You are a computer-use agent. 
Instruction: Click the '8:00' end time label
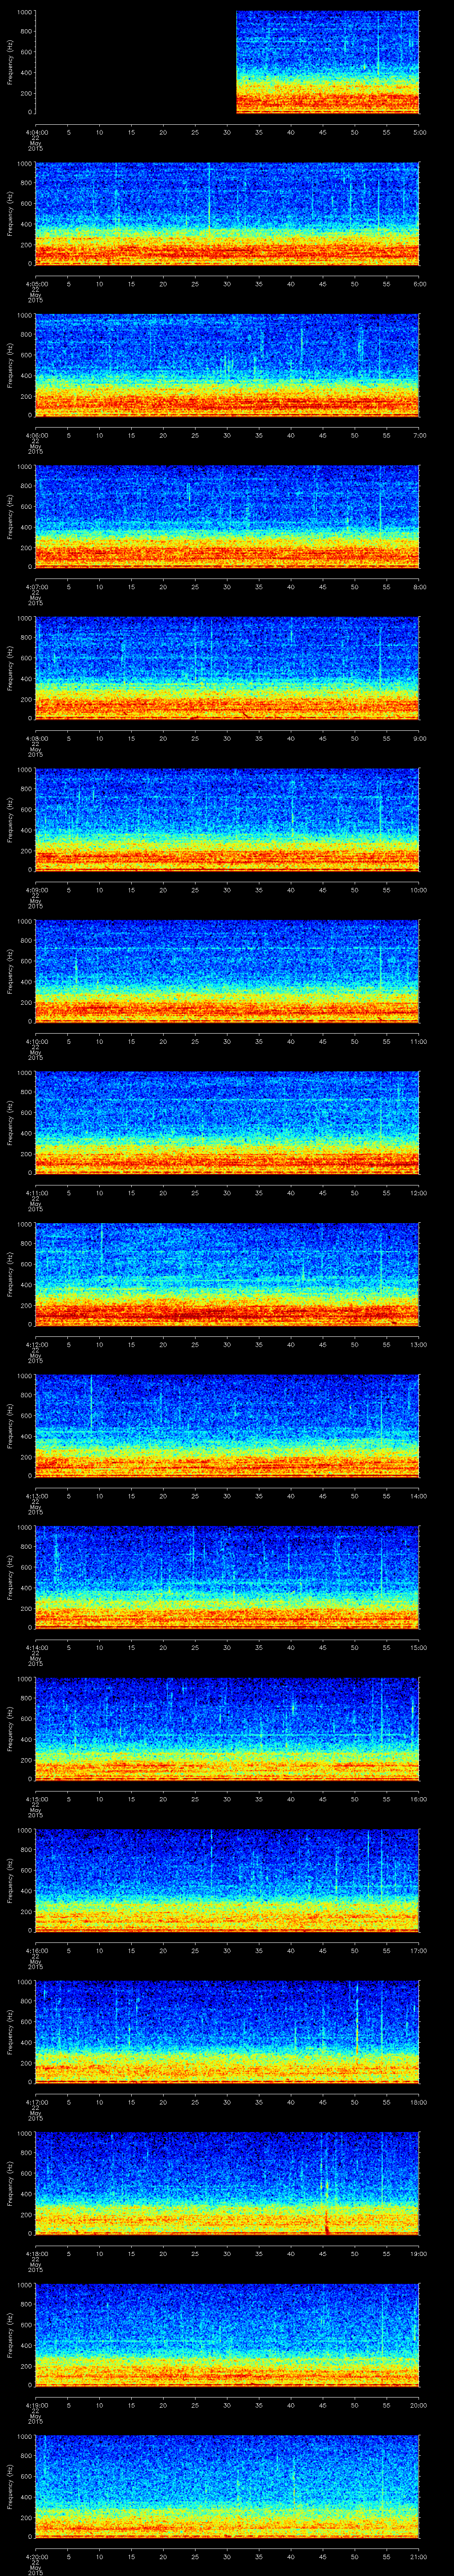pyautogui.click(x=420, y=587)
